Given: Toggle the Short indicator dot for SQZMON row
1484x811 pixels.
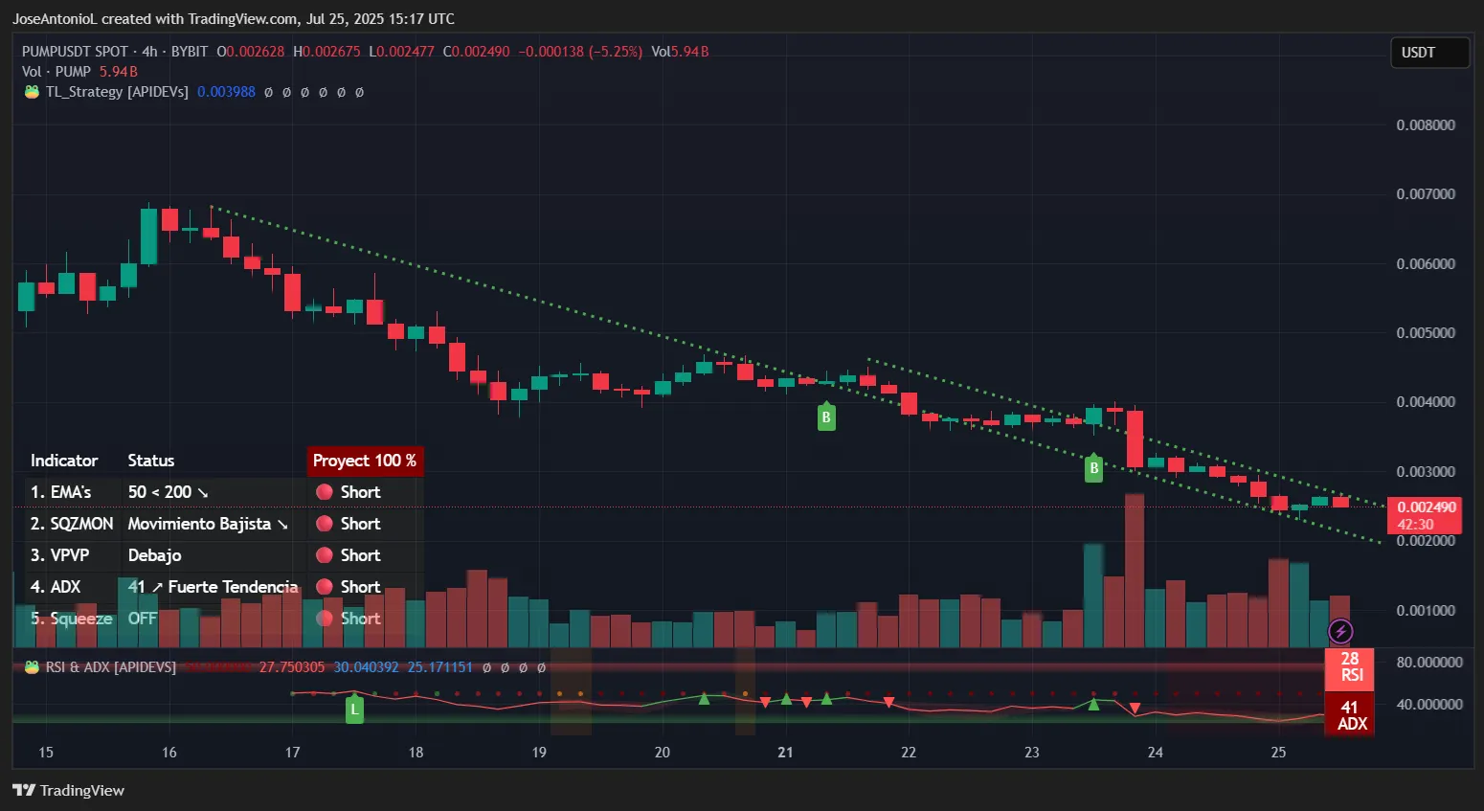Looking at the screenshot, I should [326, 523].
